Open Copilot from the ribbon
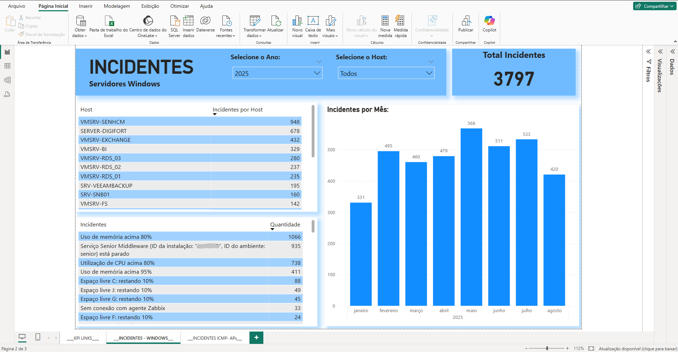This screenshot has width=678, height=352. [489, 25]
